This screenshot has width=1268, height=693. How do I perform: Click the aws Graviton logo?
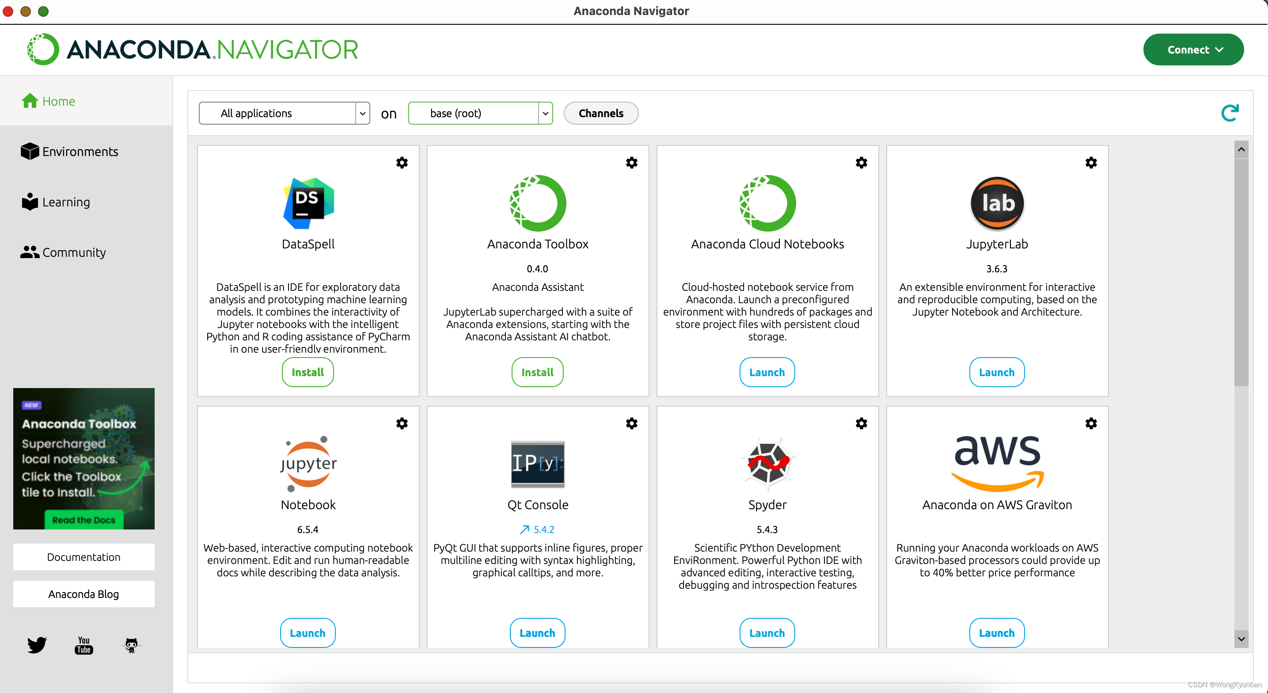tap(997, 464)
